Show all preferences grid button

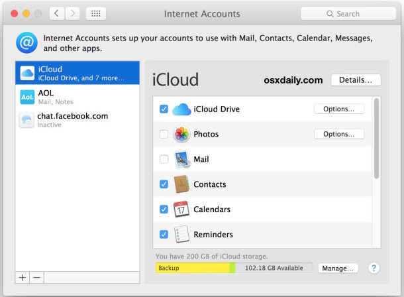95,13
